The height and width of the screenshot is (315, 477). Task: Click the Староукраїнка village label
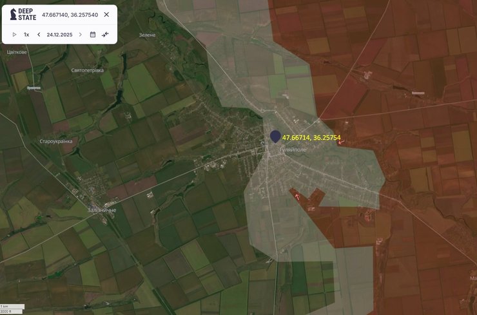coord(56,141)
